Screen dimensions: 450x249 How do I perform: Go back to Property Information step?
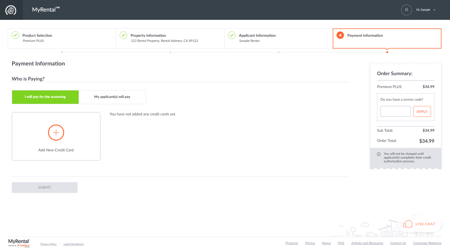click(170, 38)
